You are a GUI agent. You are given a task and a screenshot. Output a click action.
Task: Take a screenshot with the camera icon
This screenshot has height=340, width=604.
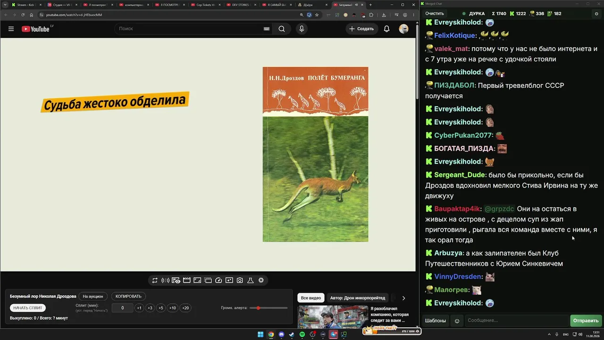pos(240,280)
